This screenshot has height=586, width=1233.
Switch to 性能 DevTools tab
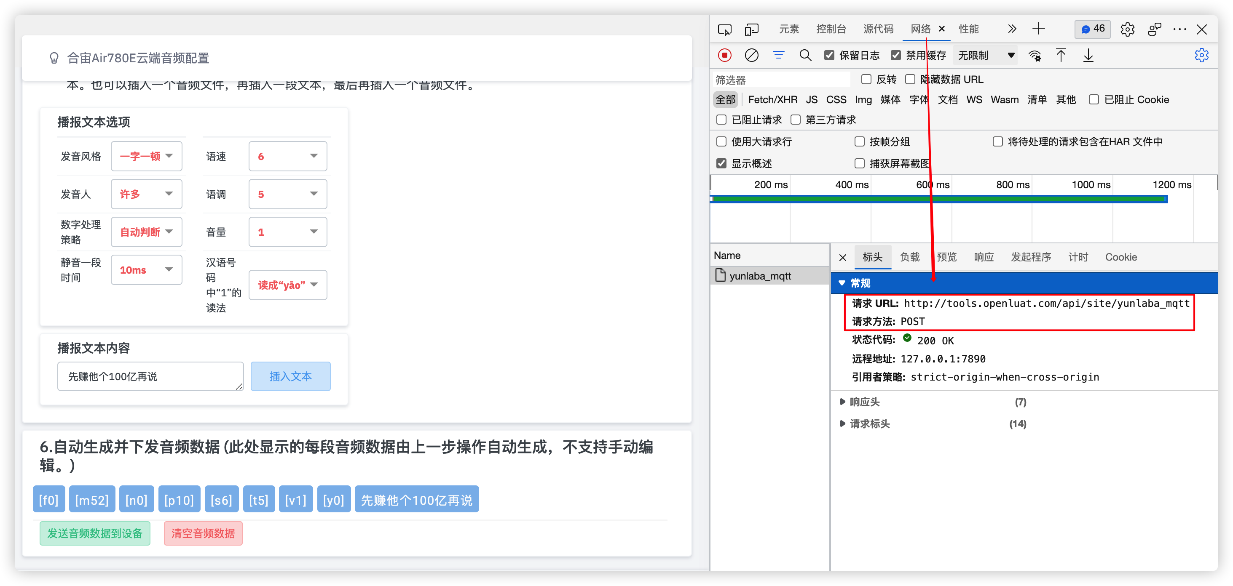pyautogui.click(x=968, y=29)
